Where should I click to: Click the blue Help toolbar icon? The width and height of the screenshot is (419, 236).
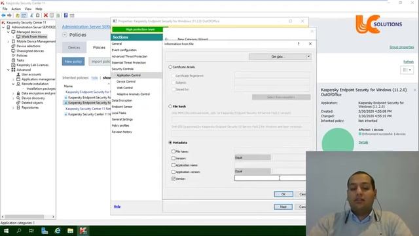tap(65, 16)
